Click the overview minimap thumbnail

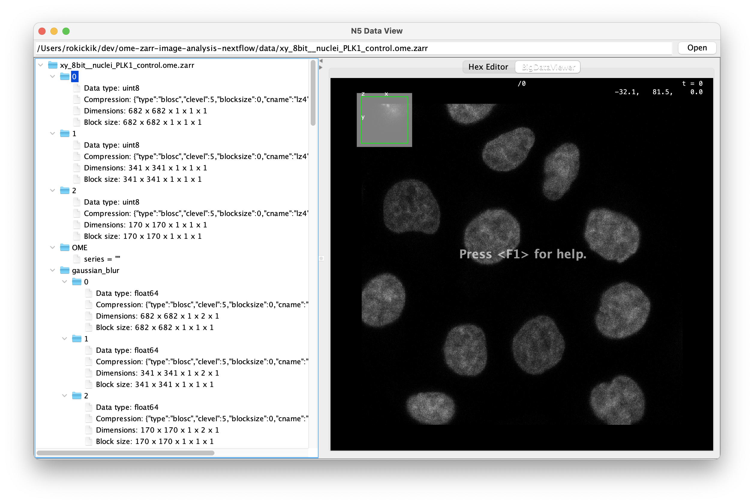384,120
